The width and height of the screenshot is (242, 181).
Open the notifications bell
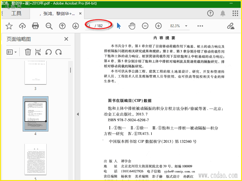point(223,13)
